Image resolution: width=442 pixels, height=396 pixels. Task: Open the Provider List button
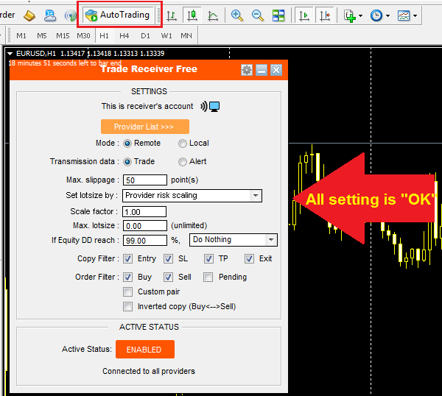(x=145, y=127)
